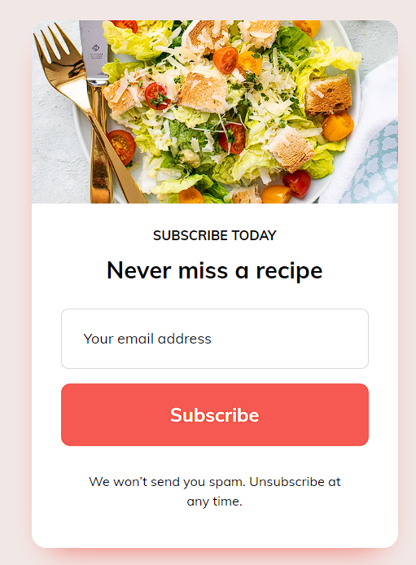Click the word "TODAY" in the subheading
The height and width of the screenshot is (565, 416).
pos(254,235)
